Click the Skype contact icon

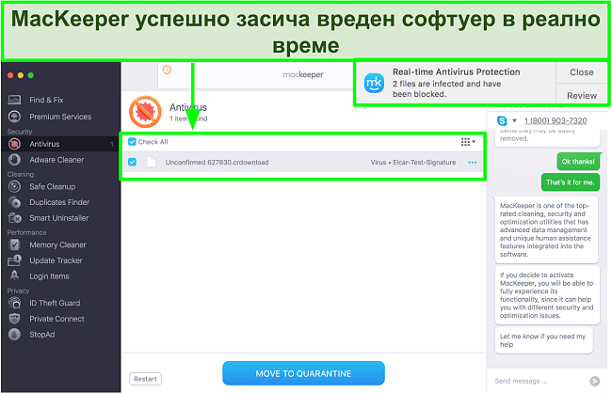(502, 121)
